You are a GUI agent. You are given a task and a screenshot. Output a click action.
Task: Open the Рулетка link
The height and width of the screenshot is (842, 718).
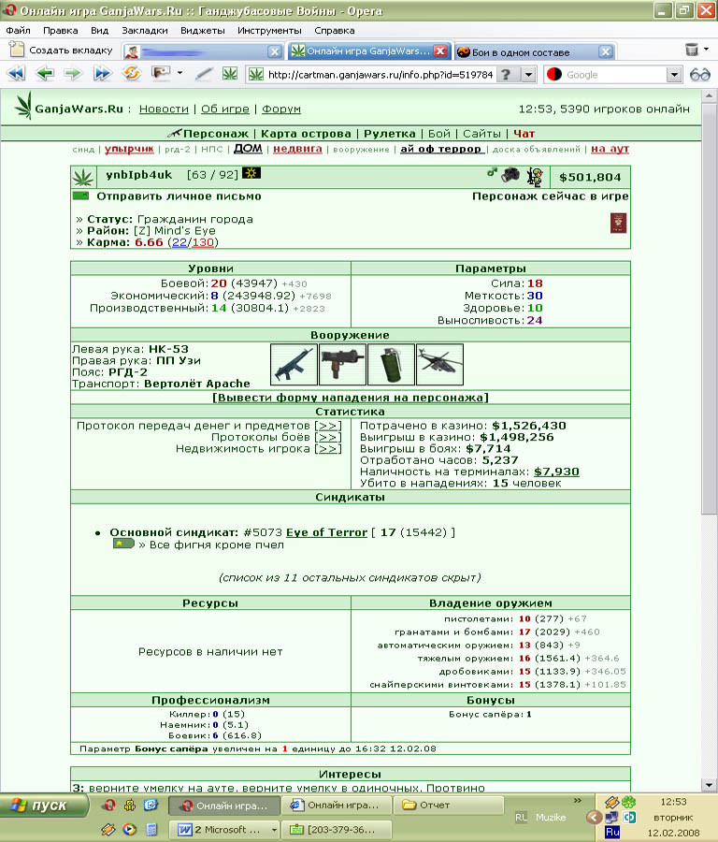point(390,134)
